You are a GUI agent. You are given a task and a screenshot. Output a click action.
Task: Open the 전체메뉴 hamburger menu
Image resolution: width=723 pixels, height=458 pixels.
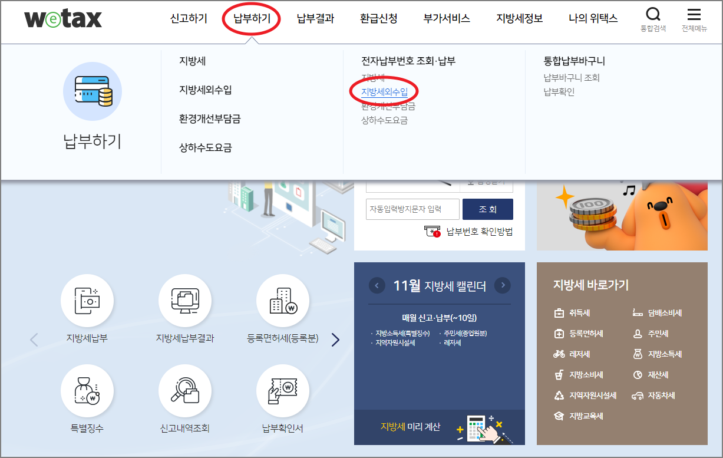(694, 15)
